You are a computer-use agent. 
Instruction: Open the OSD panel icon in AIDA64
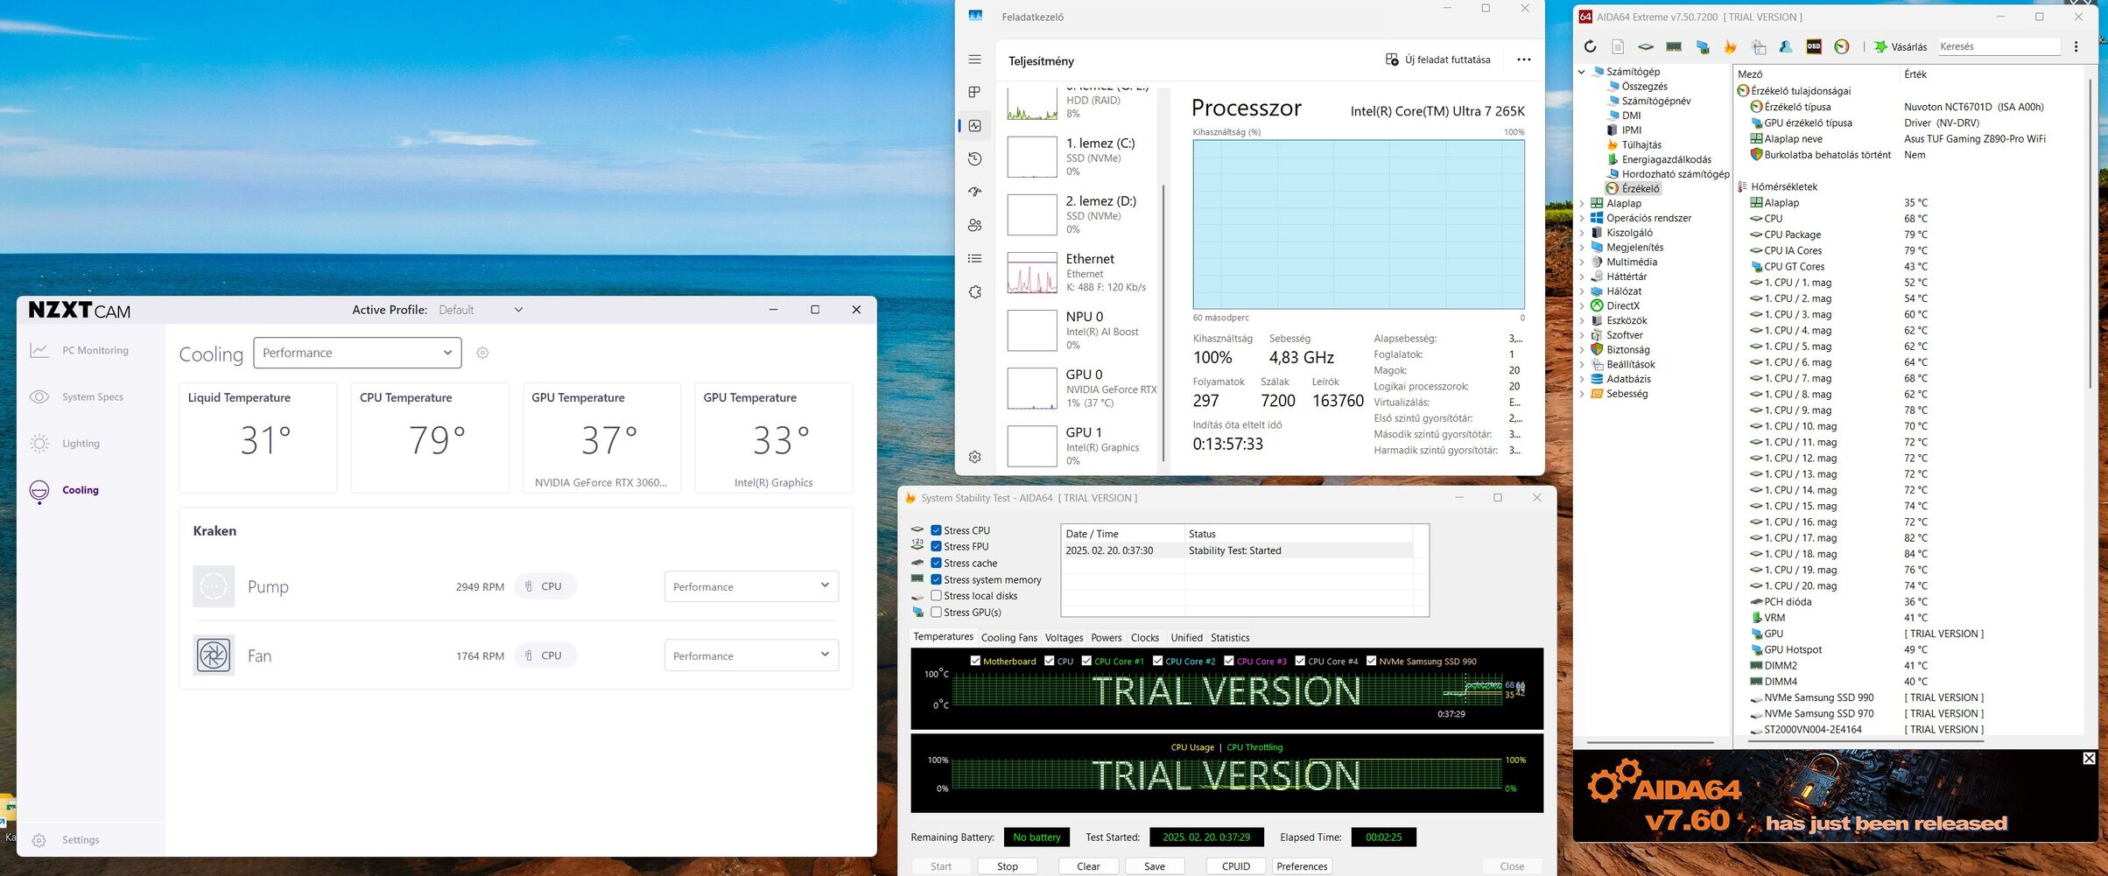point(1814,46)
